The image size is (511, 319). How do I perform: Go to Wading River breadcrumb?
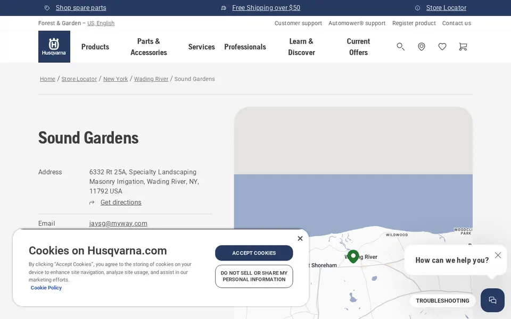(x=151, y=79)
